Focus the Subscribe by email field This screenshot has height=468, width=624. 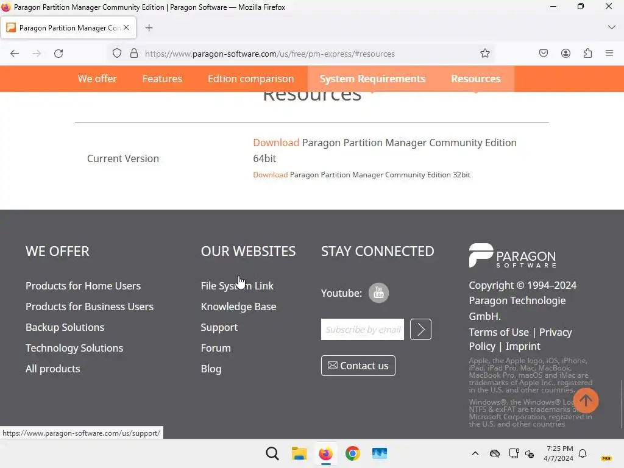pos(363,330)
